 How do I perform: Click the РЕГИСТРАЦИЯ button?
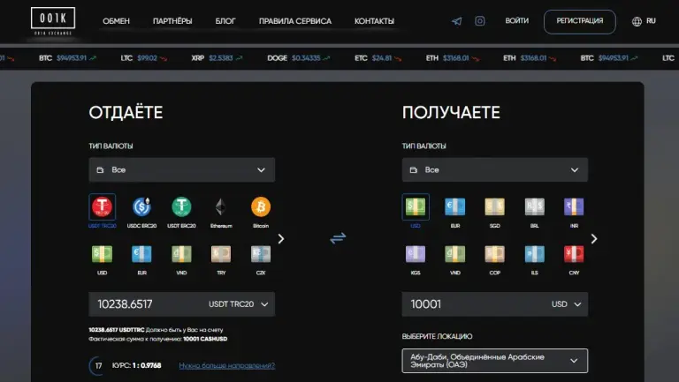pyautogui.click(x=580, y=21)
